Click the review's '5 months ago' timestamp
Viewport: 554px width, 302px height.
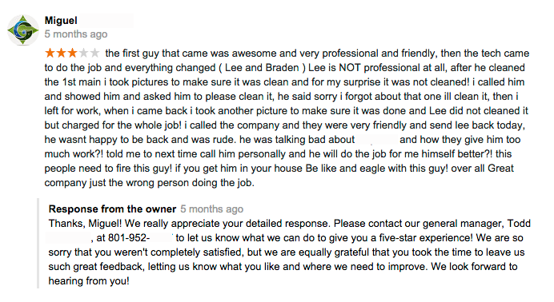[x=76, y=34]
